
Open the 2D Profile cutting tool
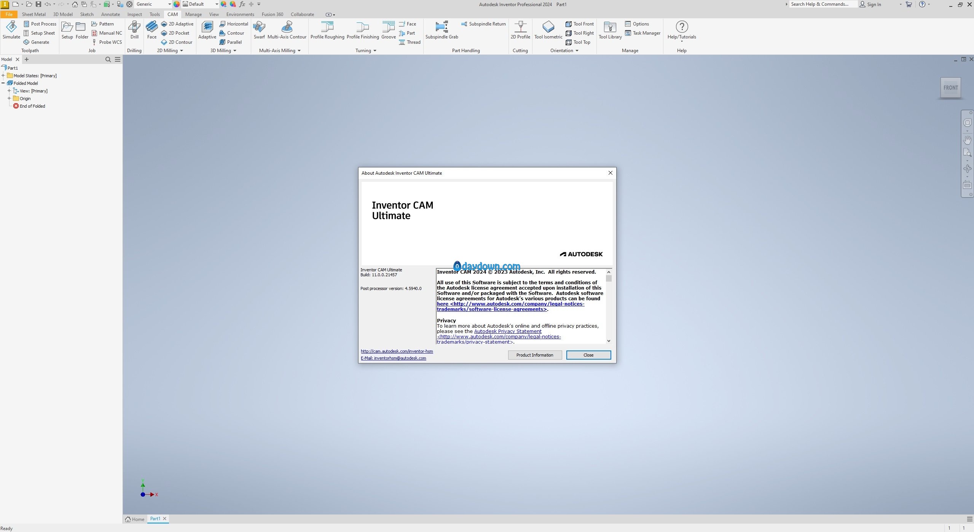[520, 30]
